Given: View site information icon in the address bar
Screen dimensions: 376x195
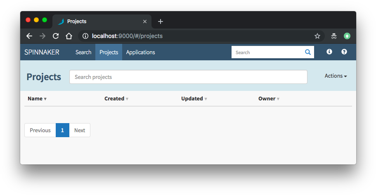Looking at the screenshot, I should pyautogui.click(x=85, y=36).
